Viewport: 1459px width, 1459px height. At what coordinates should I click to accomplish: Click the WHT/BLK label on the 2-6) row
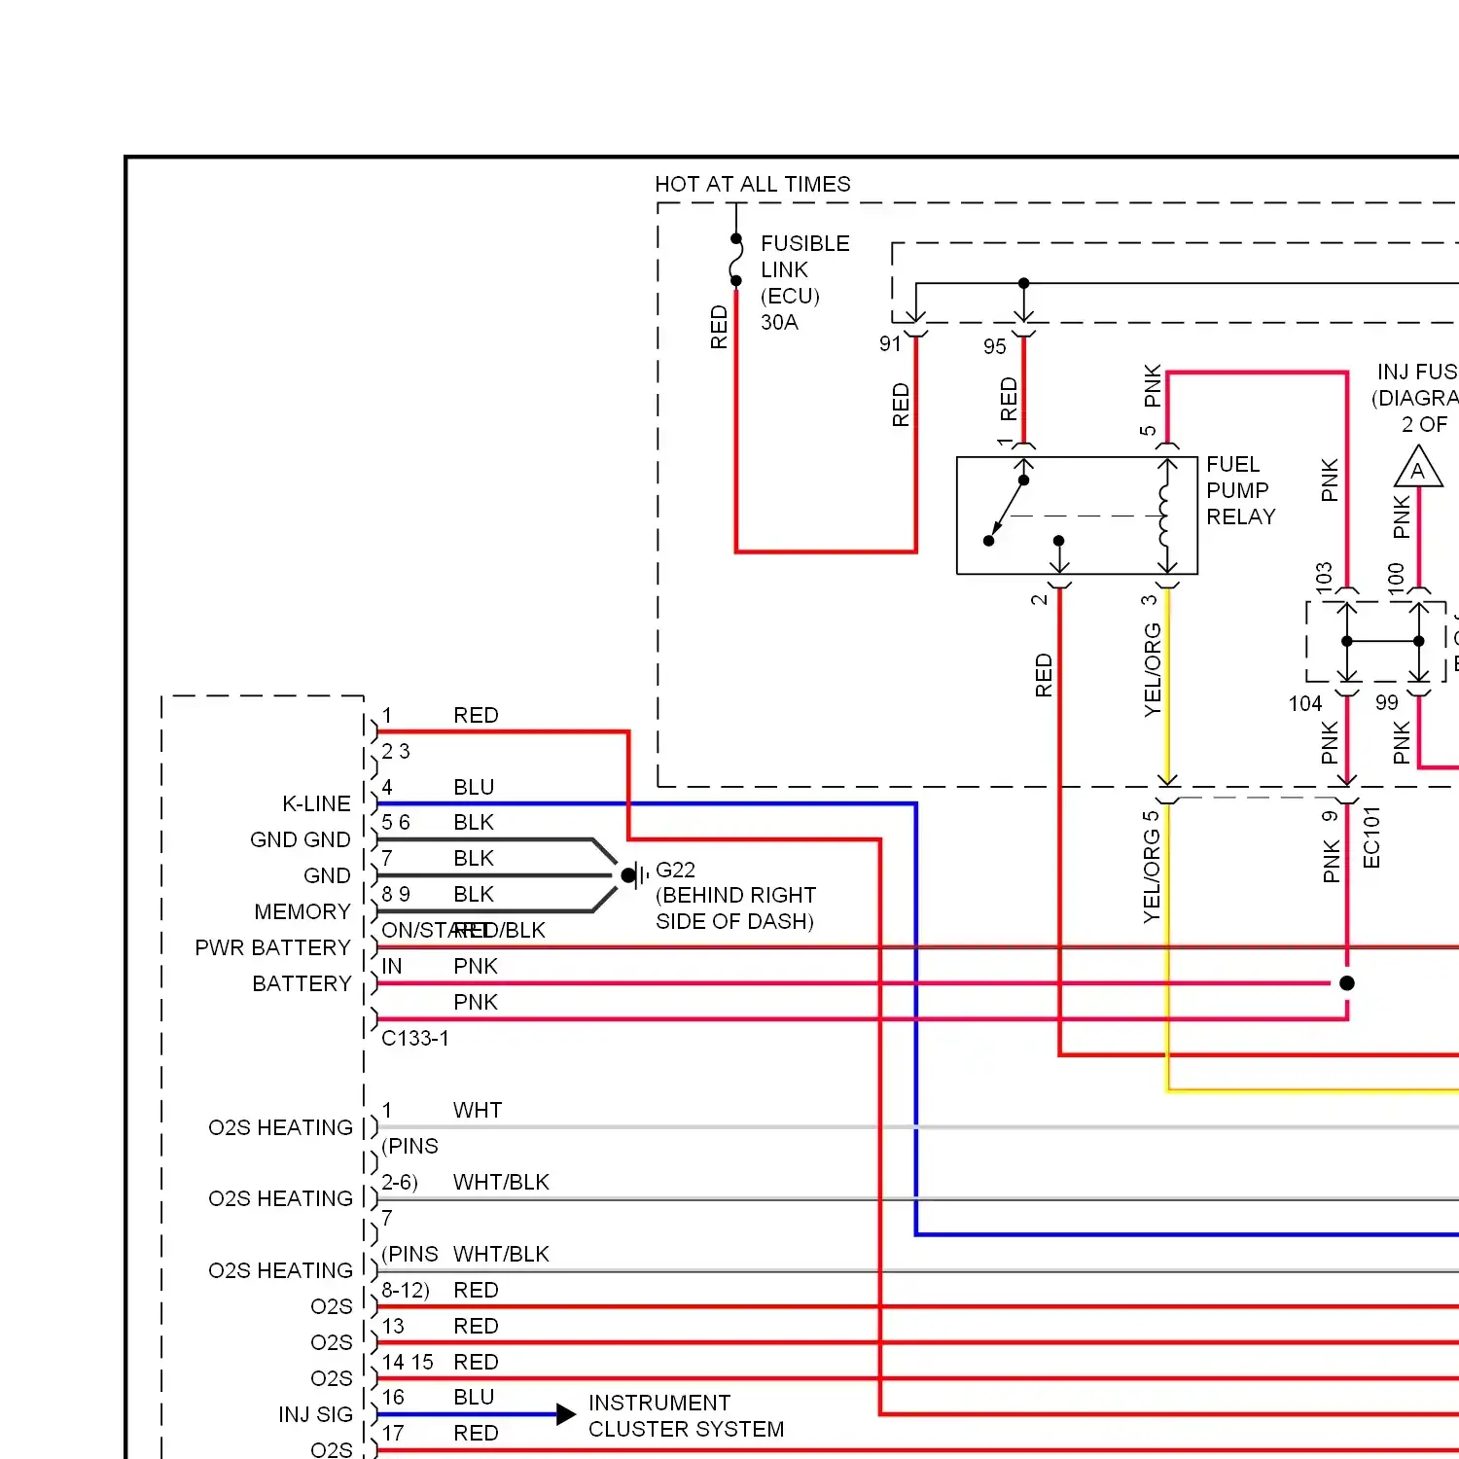[x=501, y=1182]
